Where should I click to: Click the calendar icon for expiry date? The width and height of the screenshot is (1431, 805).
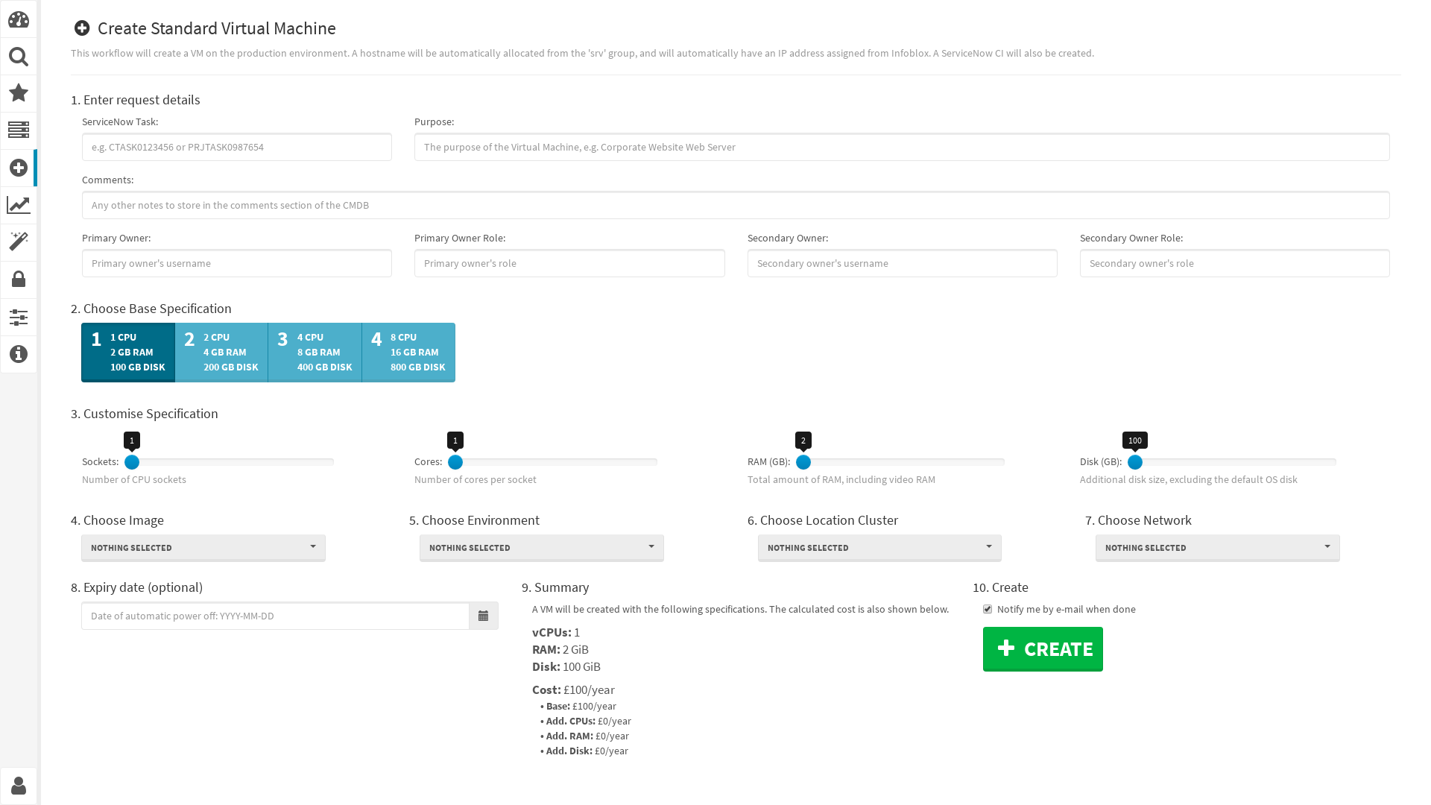[484, 616]
